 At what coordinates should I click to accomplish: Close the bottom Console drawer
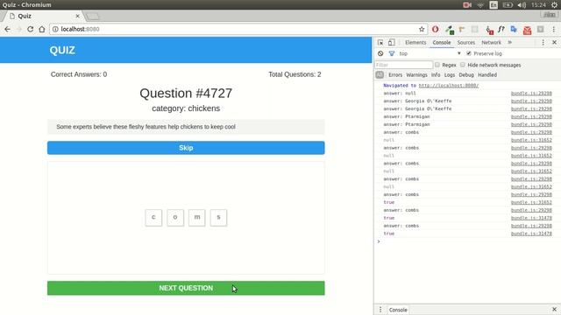click(x=554, y=309)
